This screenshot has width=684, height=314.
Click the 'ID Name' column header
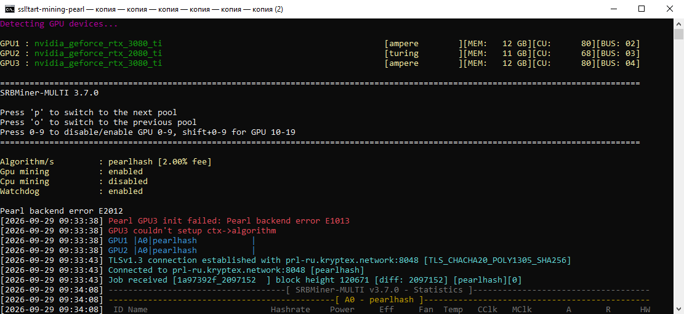[x=131, y=310]
